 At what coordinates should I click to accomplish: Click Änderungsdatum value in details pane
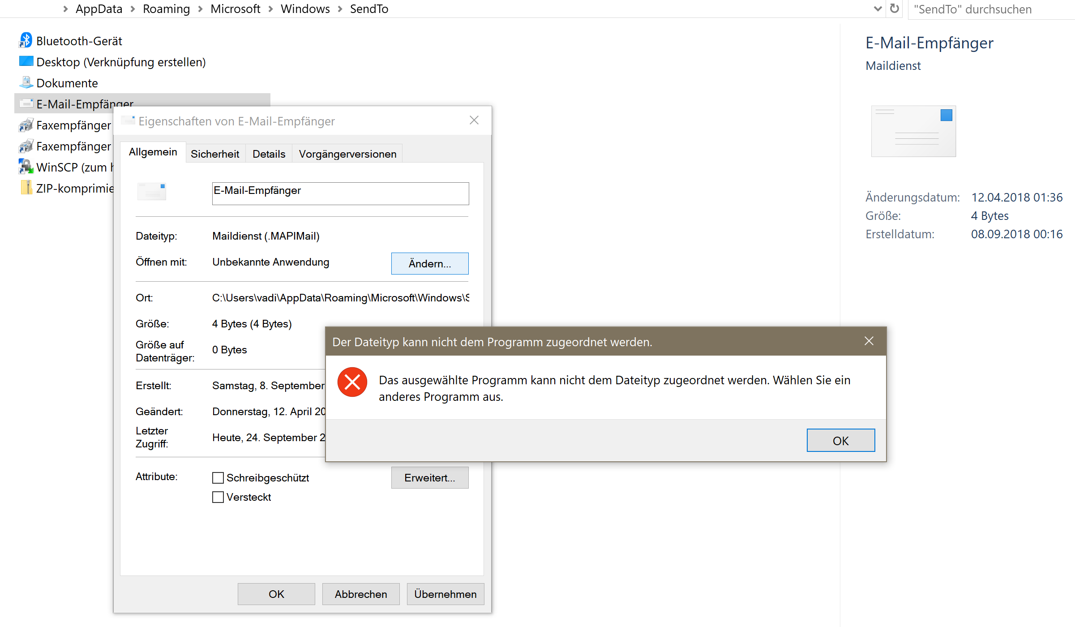point(1017,198)
